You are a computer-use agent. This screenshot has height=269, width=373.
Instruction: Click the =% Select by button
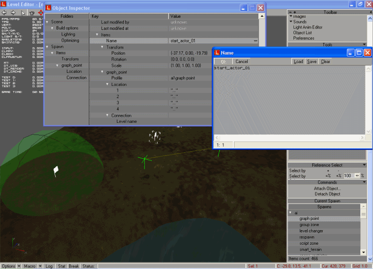328,176
